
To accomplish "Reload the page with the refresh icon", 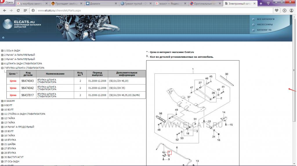I will pyautogui.click(x=18, y=11).
